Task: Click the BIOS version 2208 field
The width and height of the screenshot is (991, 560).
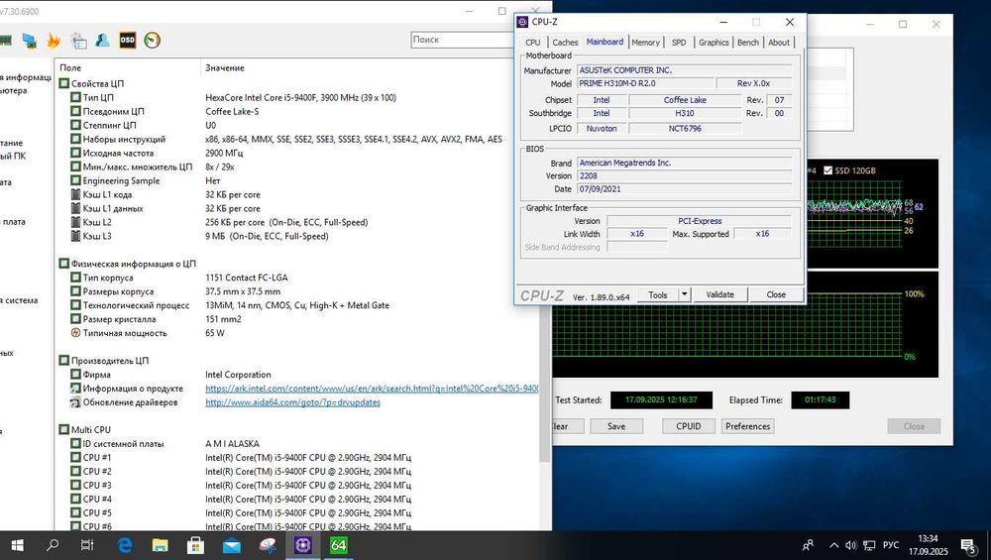Action: [x=685, y=176]
